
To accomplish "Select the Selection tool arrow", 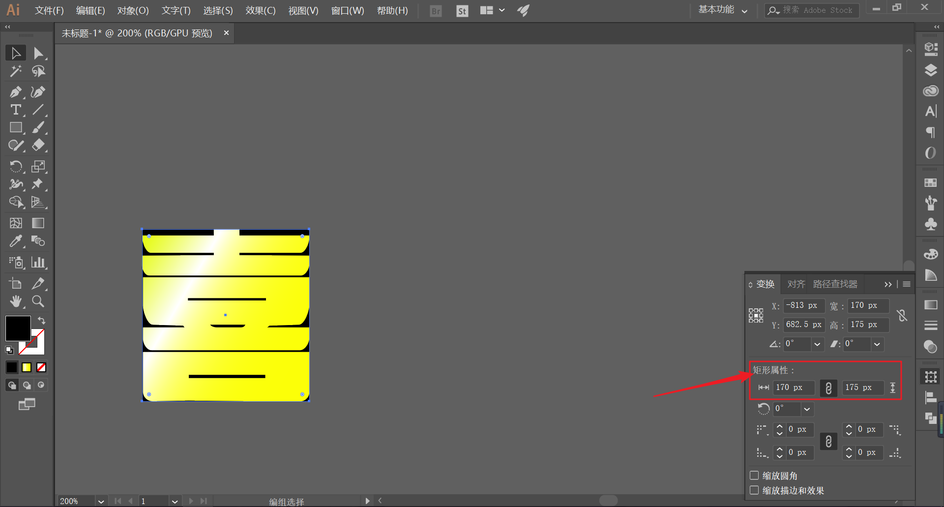I will click(16, 53).
